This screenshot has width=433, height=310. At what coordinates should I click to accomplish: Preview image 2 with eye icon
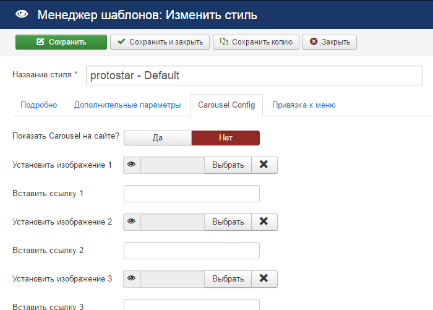pos(132,222)
